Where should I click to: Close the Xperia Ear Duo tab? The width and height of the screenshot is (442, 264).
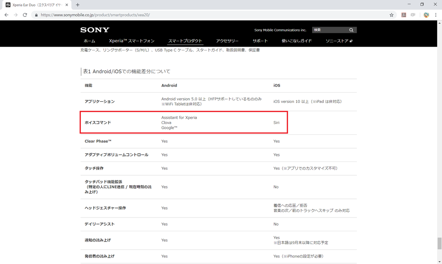click(67, 5)
